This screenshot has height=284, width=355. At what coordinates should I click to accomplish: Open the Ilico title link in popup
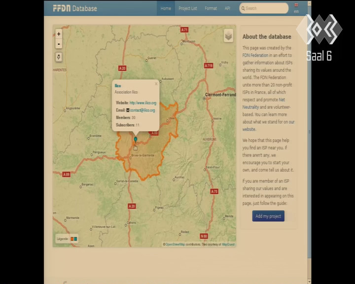118,86
